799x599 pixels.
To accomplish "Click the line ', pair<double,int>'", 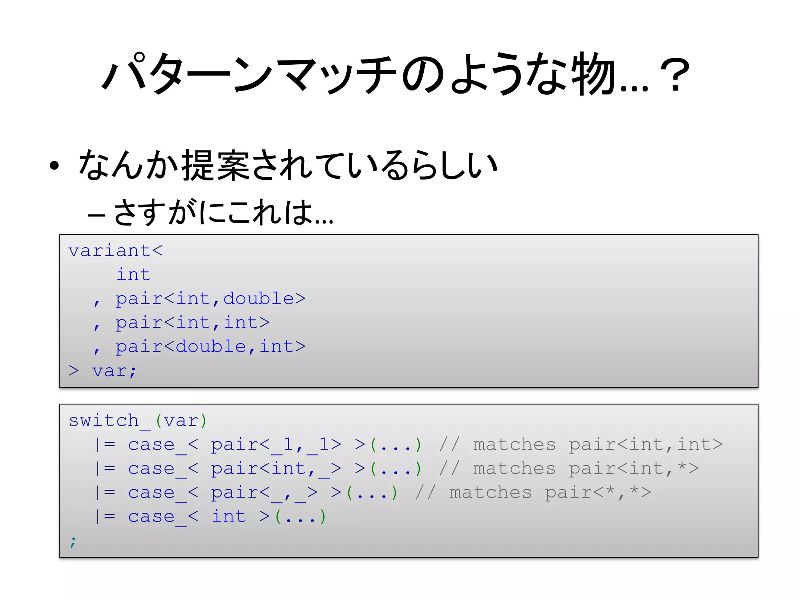I will (x=199, y=347).
